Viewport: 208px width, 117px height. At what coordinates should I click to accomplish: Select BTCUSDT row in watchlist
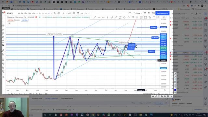[186, 22]
